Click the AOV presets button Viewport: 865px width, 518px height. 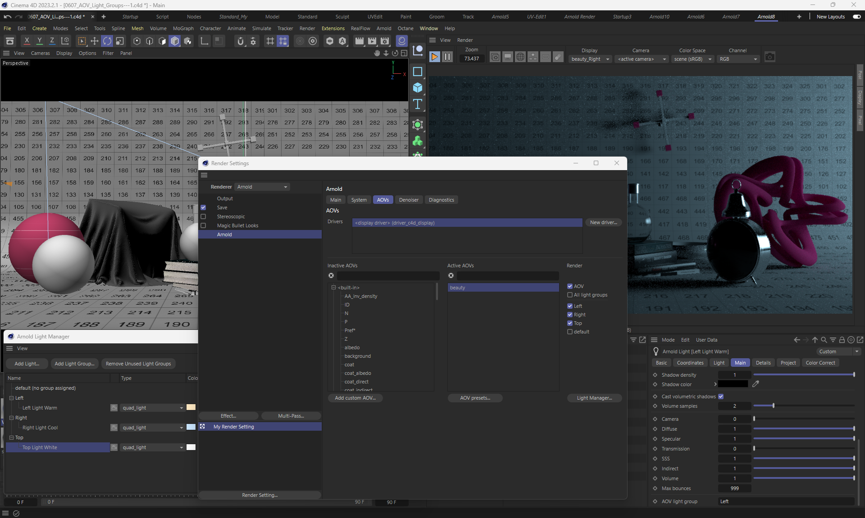click(x=475, y=398)
